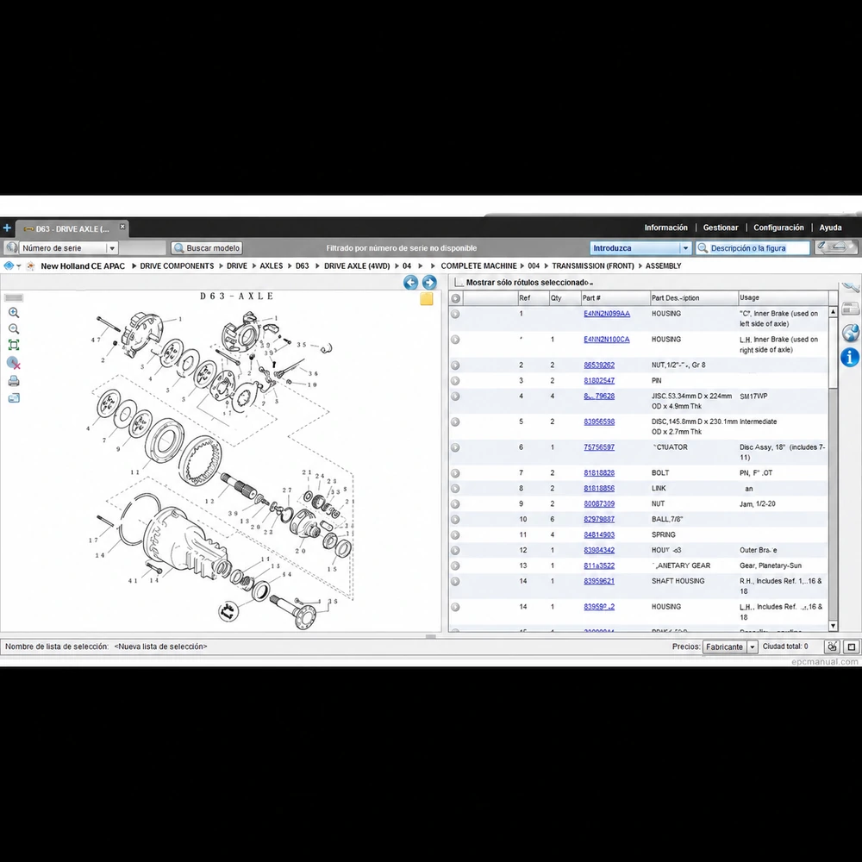Click the square window icon in status bar
The height and width of the screenshot is (862, 862).
(x=852, y=646)
